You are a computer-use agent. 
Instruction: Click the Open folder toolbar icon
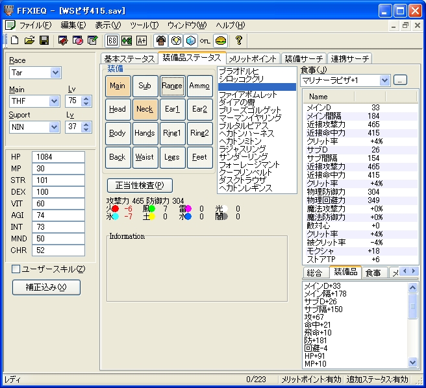[x=29, y=40]
